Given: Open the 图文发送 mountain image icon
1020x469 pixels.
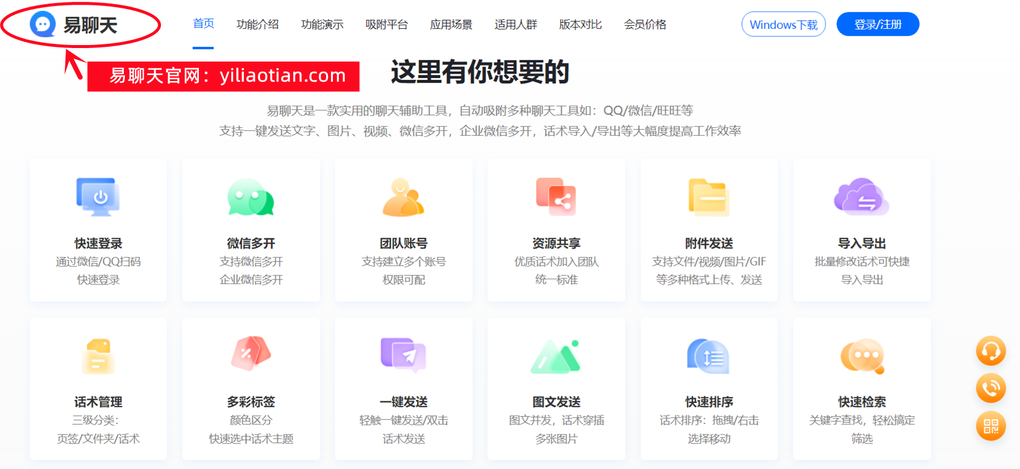Looking at the screenshot, I should 556,356.
